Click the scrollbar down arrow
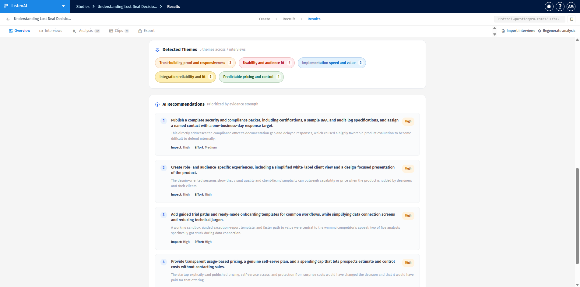This screenshot has height=287, width=580. coord(577,285)
